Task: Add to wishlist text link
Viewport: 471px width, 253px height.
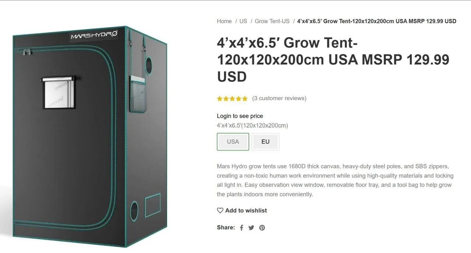Action: (246, 211)
